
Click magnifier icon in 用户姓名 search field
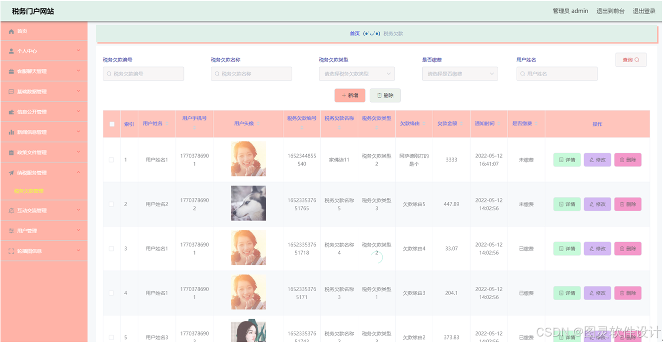pos(523,74)
